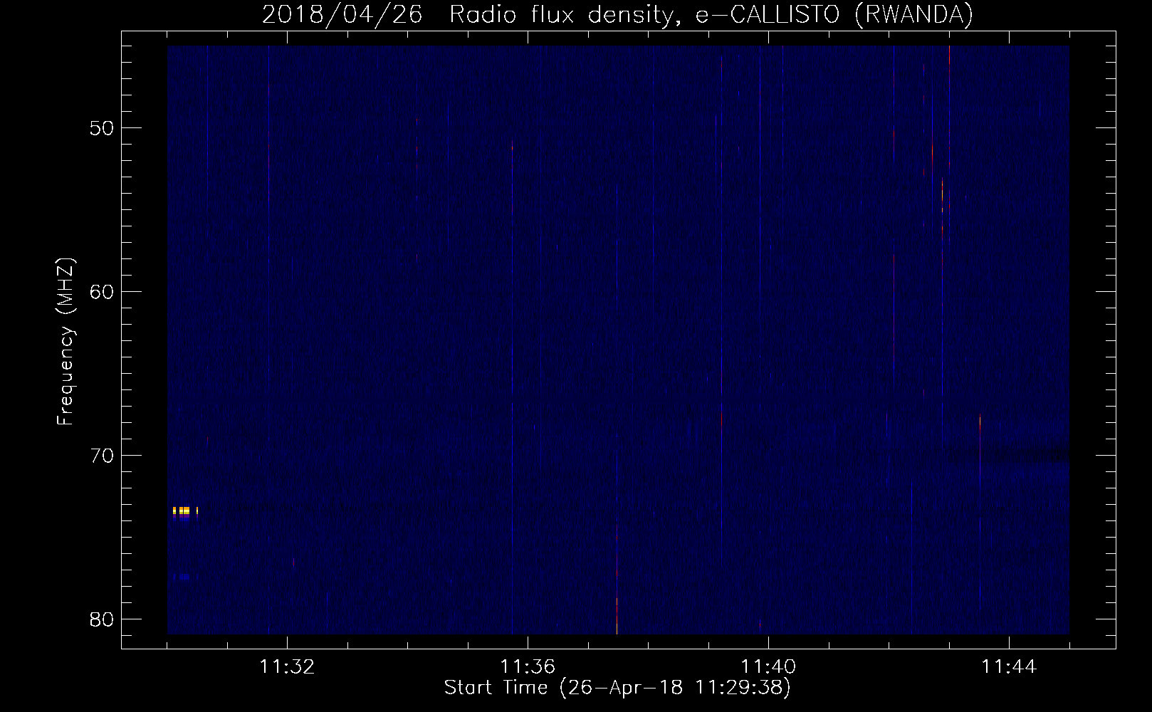Image resolution: width=1152 pixels, height=712 pixels.
Task: Click the 'Frequency (MHZ)' axis label
Action: (x=66, y=341)
